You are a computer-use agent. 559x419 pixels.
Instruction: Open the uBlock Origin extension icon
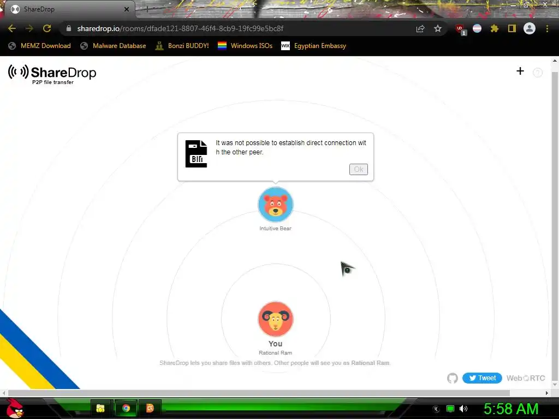[460, 29]
